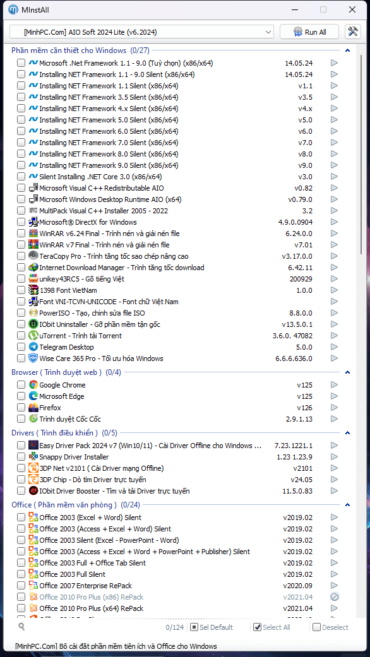Click play arrow for Installing NET Framework 6.0
370x657 pixels.
click(334, 131)
